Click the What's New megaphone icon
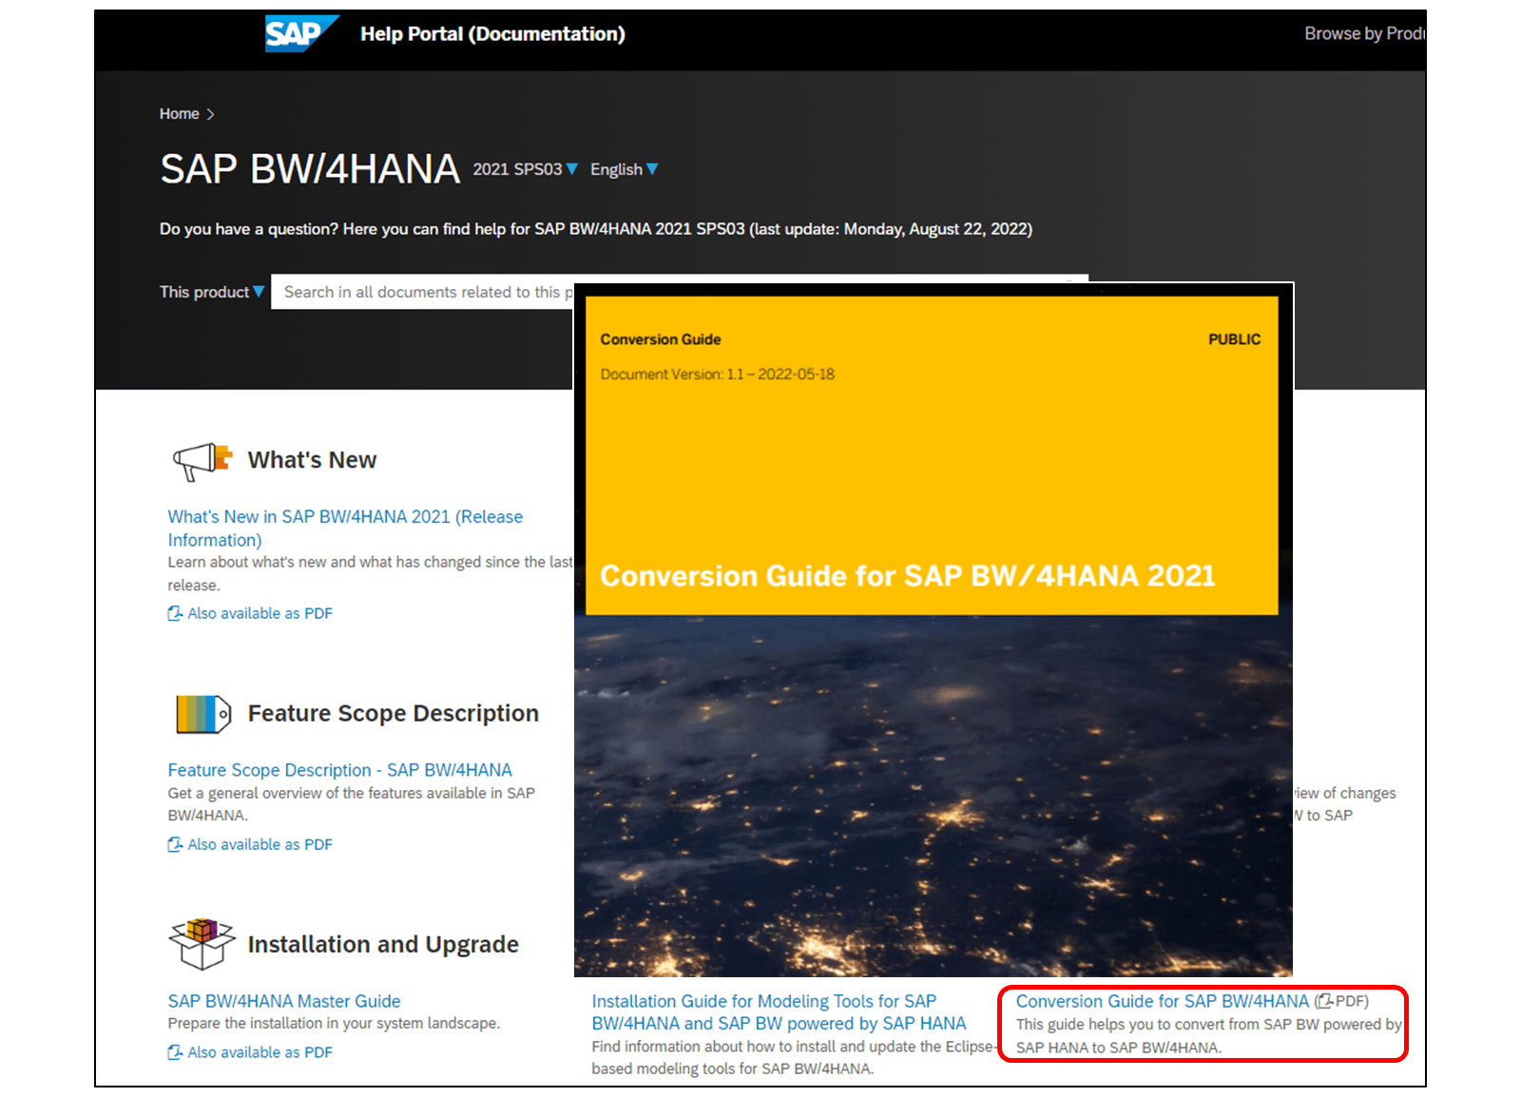Viewport: 1521px width, 1097px height. pos(202,461)
